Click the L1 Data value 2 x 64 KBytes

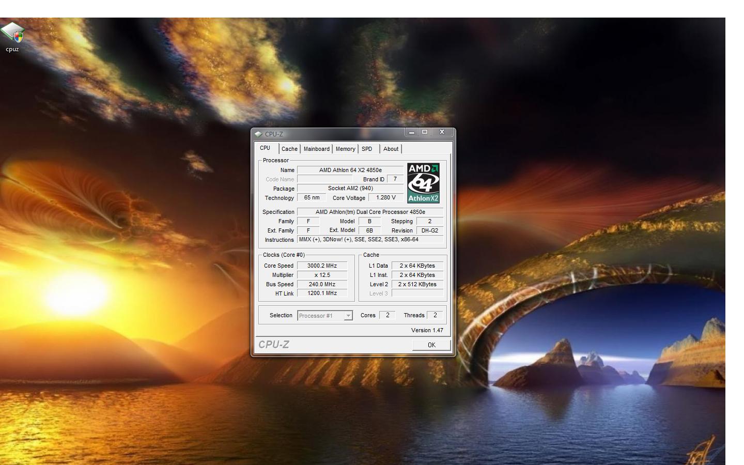tap(417, 266)
